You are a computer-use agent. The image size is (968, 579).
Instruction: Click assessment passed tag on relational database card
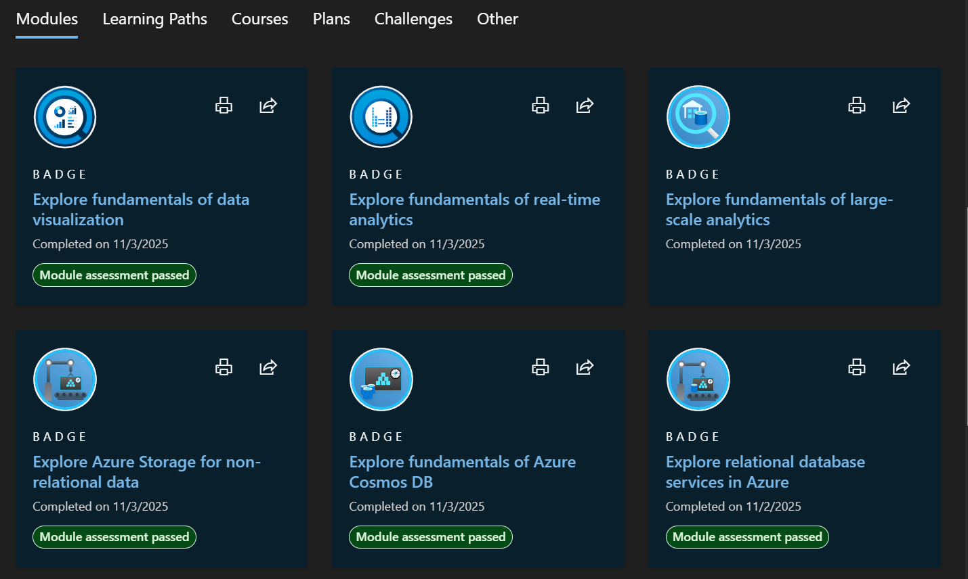(x=747, y=537)
